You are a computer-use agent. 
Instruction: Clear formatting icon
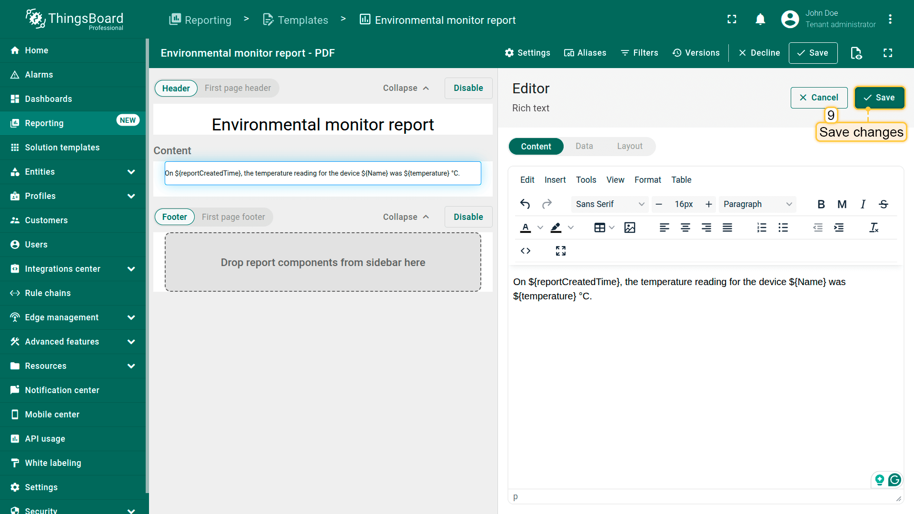(874, 227)
